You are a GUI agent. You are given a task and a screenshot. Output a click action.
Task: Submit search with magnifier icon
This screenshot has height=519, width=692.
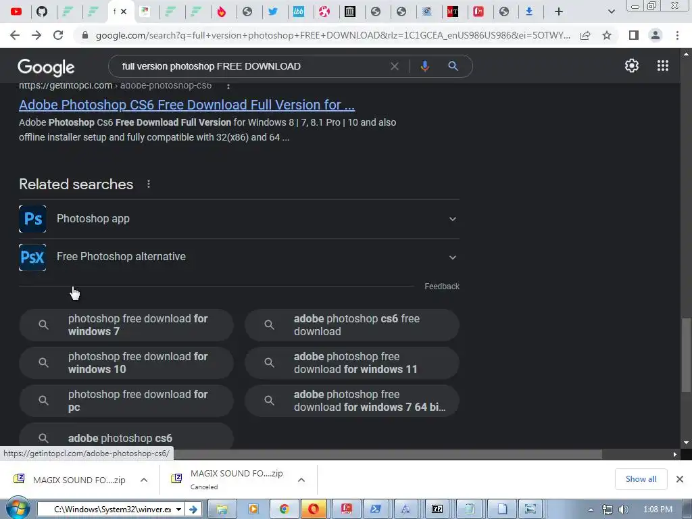point(453,66)
